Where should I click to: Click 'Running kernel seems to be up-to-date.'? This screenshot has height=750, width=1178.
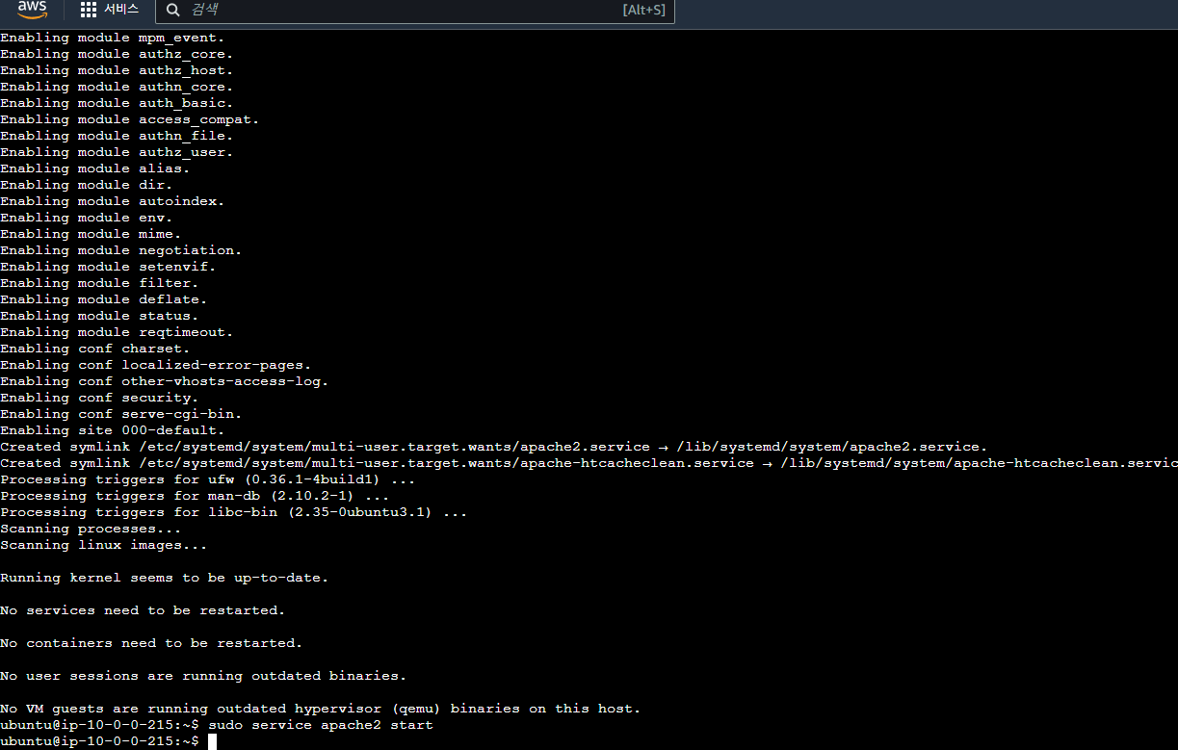coord(165,578)
